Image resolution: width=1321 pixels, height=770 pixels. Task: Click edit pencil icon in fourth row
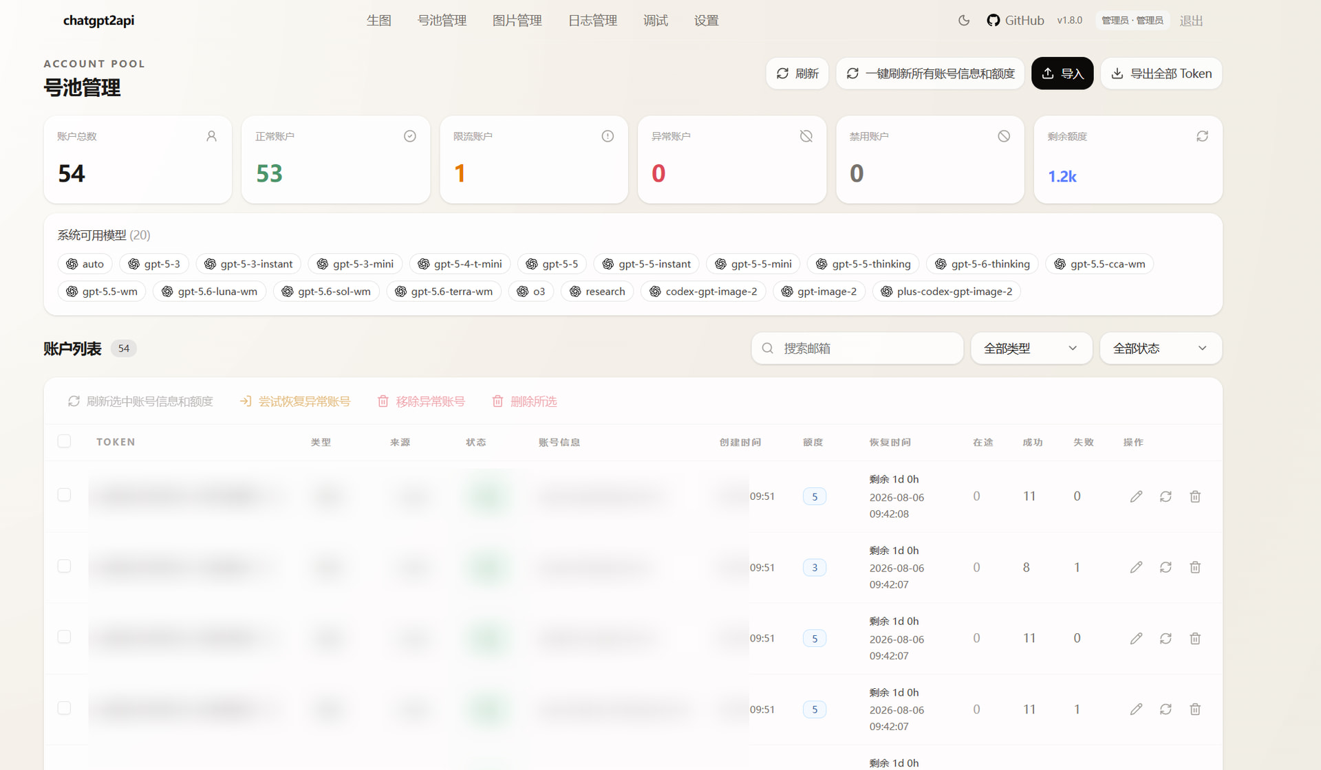(x=1136, y=709)
